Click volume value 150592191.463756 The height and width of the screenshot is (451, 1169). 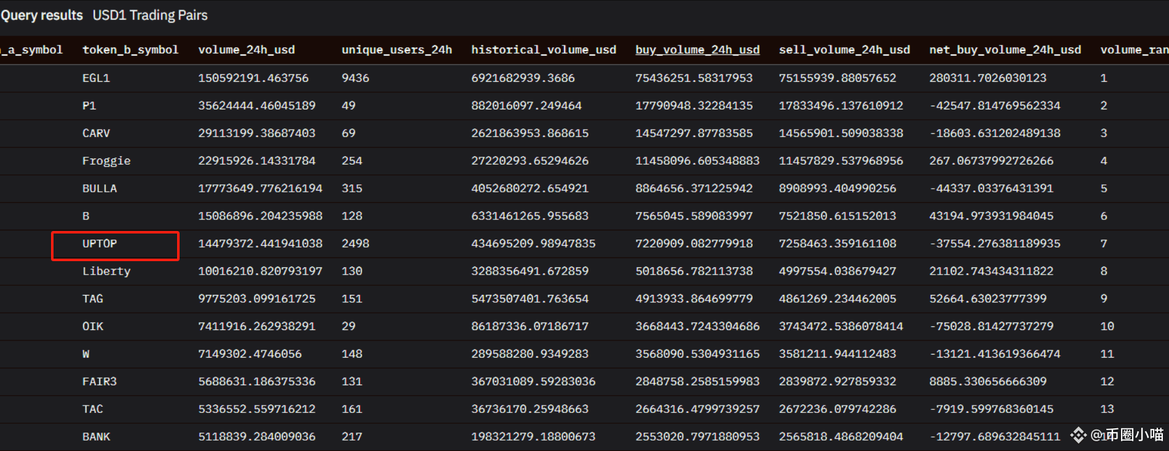click(x=253, y=78)
